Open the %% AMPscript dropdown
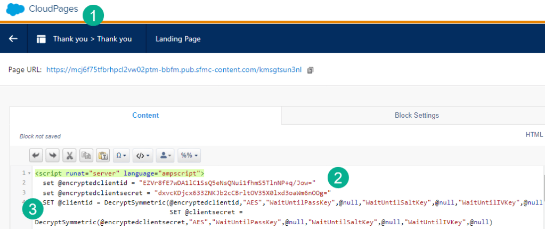The width and height of the screenshot is (545, 229). click(189, 156)
